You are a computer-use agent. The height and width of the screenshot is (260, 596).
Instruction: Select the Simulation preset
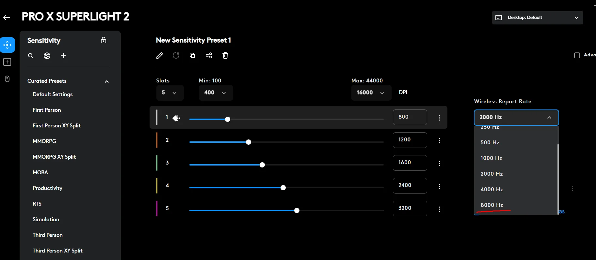click(x=46, y=220)
